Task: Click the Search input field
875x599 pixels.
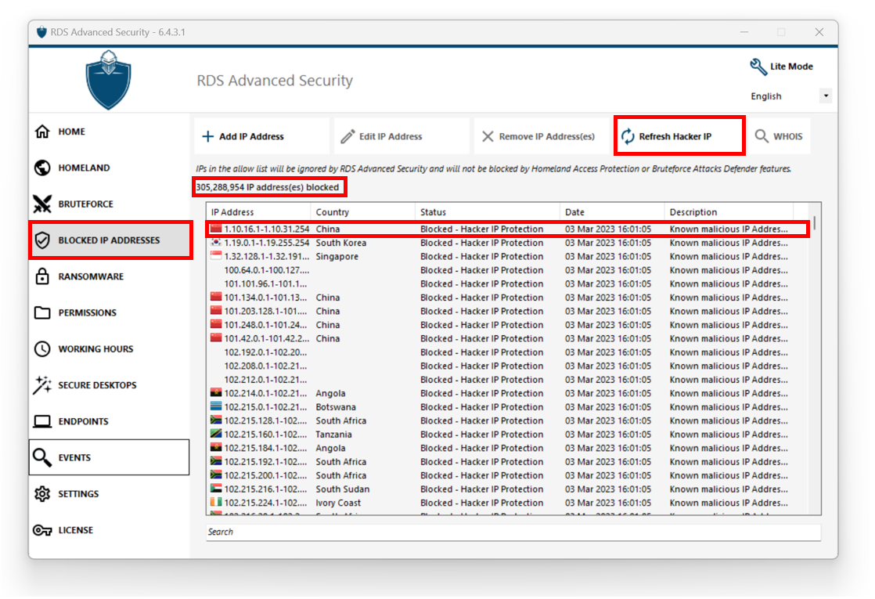Action: (x=513, y=532)
